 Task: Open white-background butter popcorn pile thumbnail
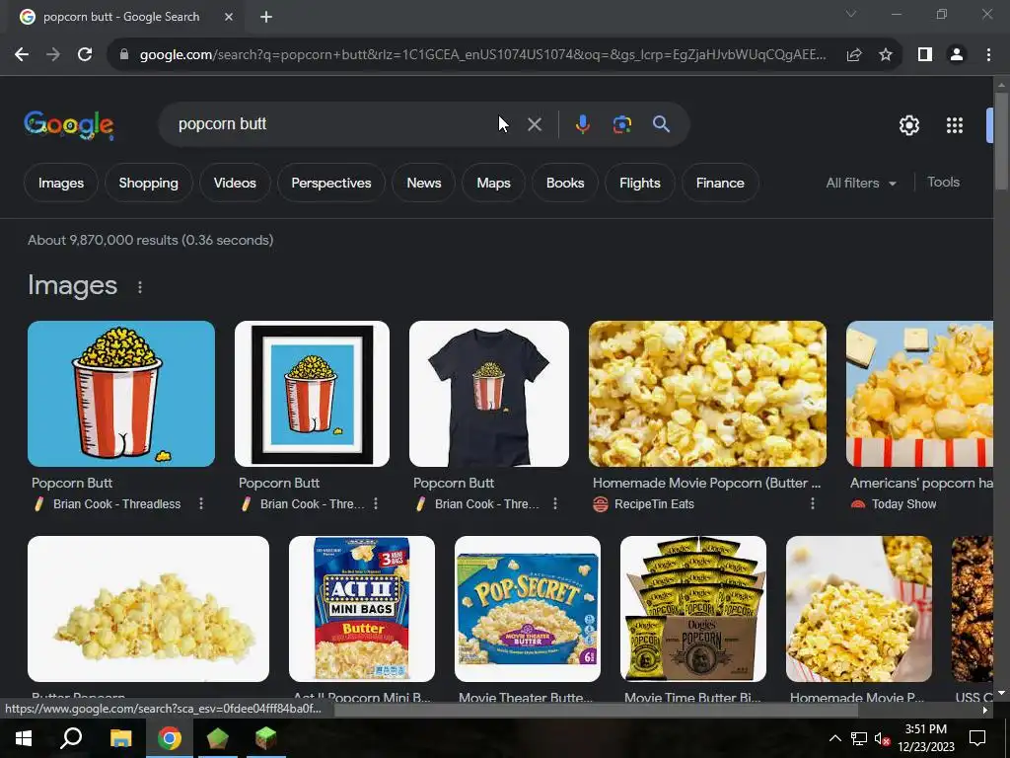pos(148,609)
